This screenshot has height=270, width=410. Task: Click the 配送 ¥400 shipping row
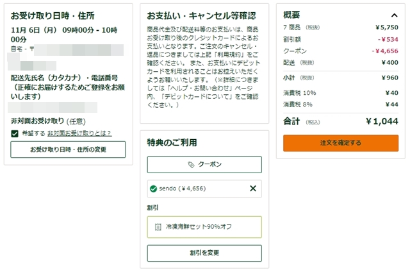tap(341, 62)
